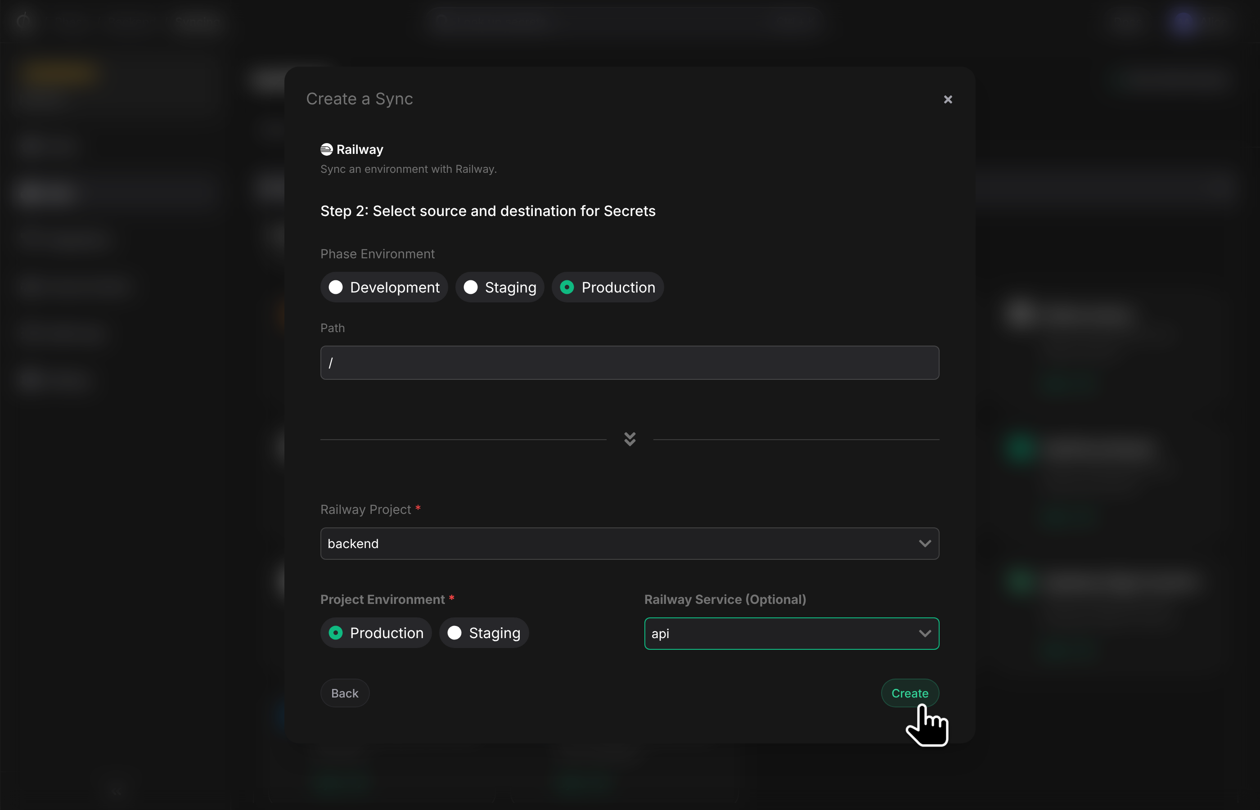The height and width of the screenshot is (810, 1260).
Task: Click the Path input field
Action: (630, 362)
